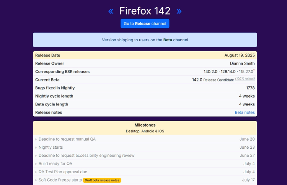Click the 128.14.0 ESR version
This screenshot has width=287, height=185.
tap(228, 71)
